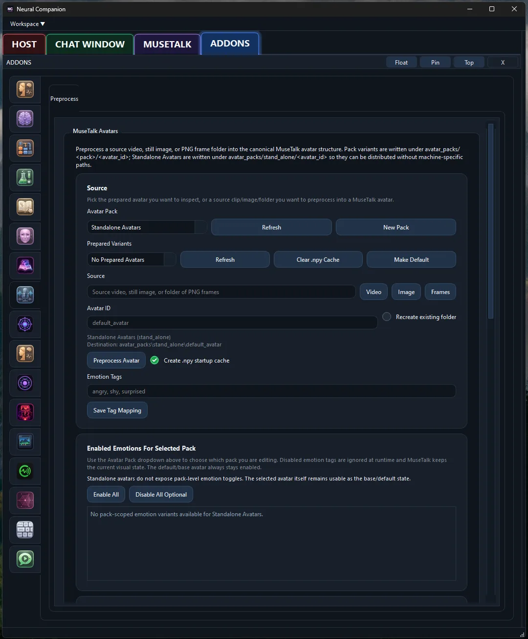Image resolution: width=528 pixels, height=639 pixels.
Task: Switch to the CHAT WINDOW tab
Action: tap(90, 45)
